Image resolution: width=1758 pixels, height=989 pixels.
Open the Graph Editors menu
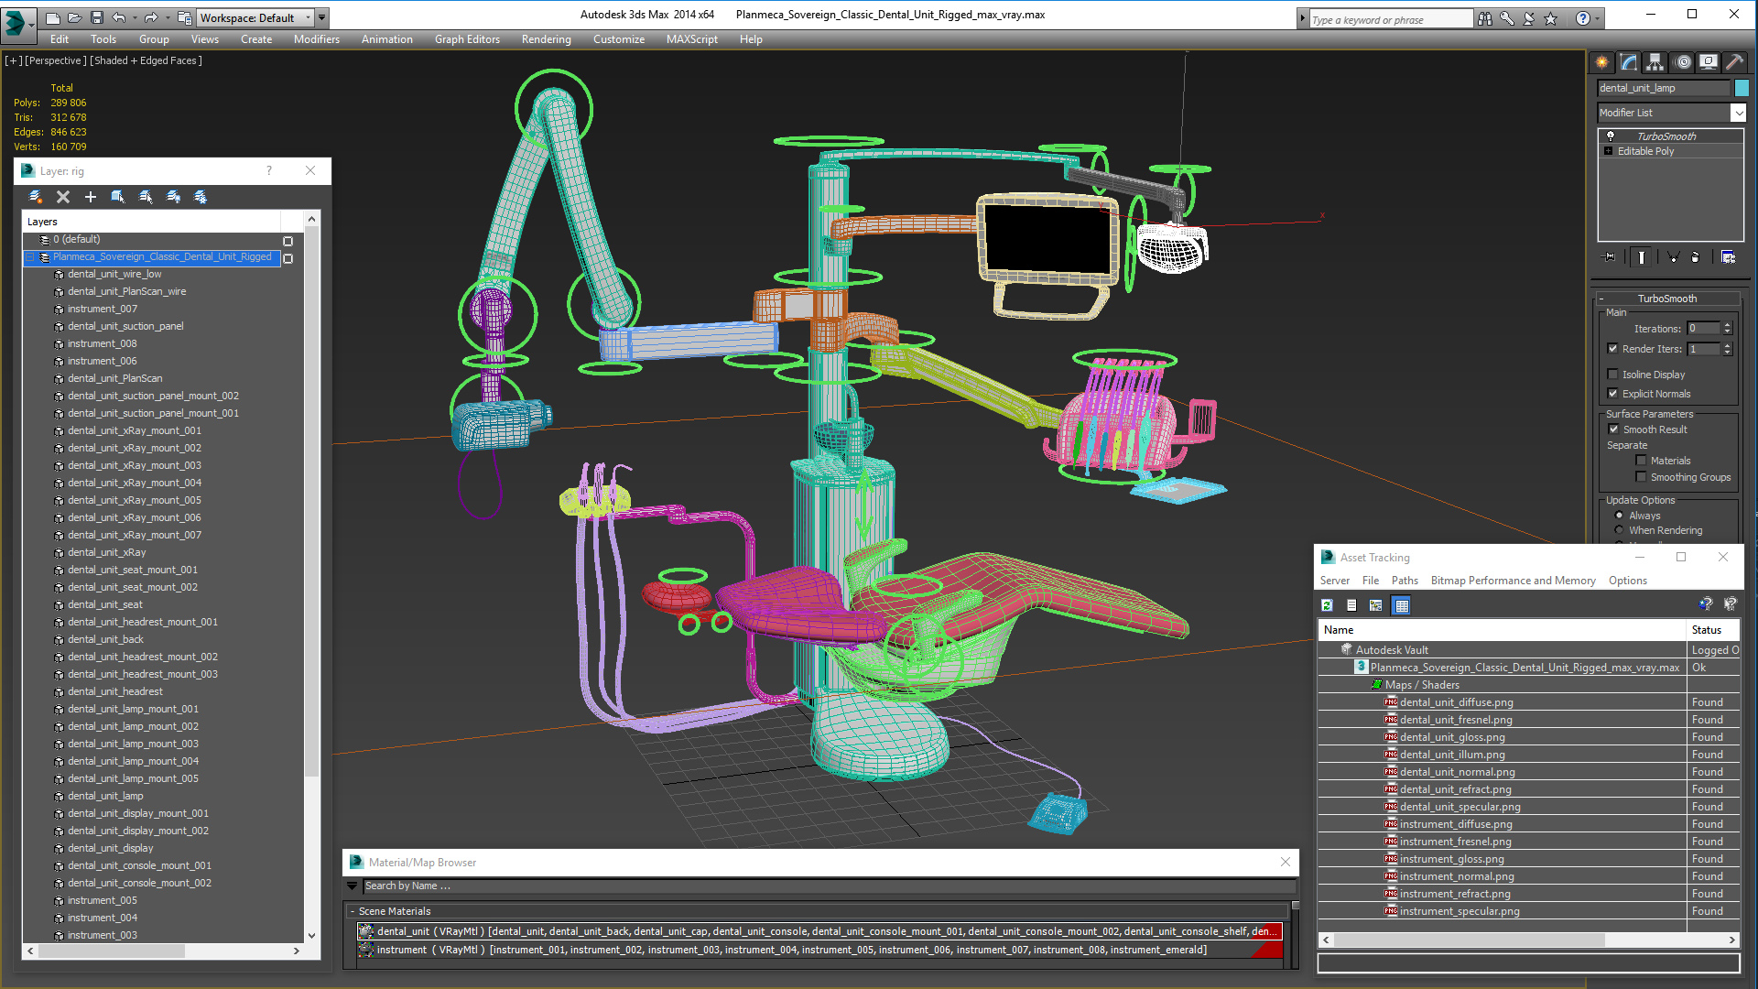click(x=467, y=39)
